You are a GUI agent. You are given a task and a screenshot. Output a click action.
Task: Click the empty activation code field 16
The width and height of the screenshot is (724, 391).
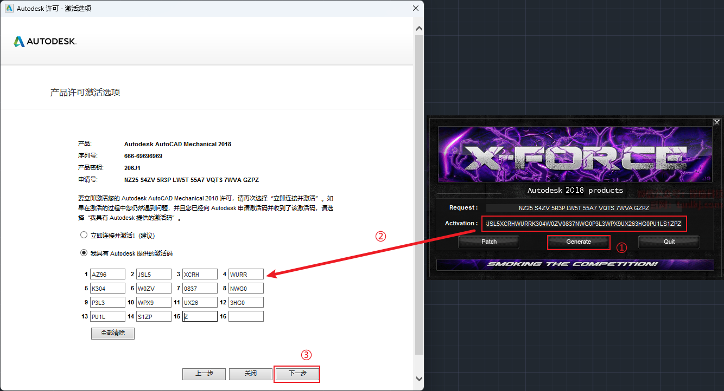246,316
